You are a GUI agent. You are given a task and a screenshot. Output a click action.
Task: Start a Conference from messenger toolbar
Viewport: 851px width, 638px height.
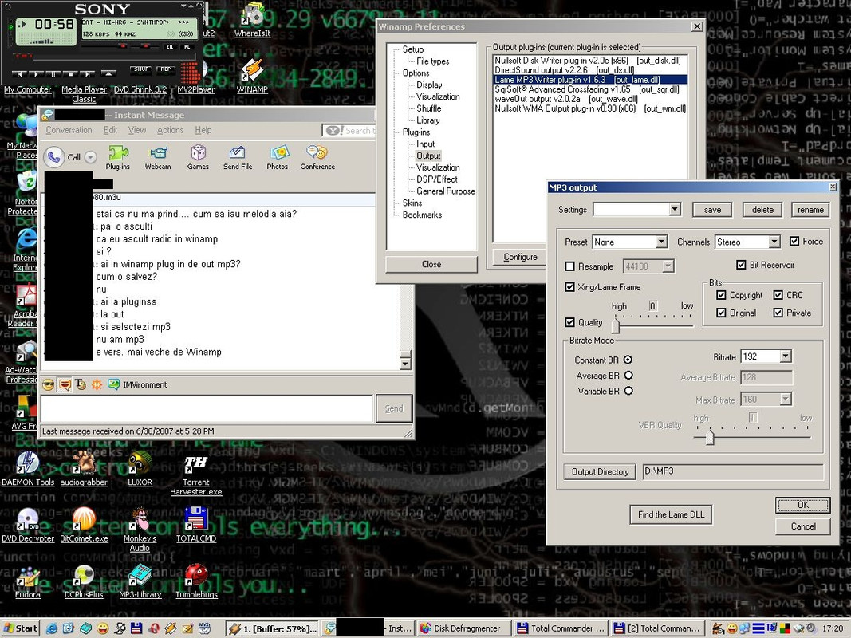[317, 157]
